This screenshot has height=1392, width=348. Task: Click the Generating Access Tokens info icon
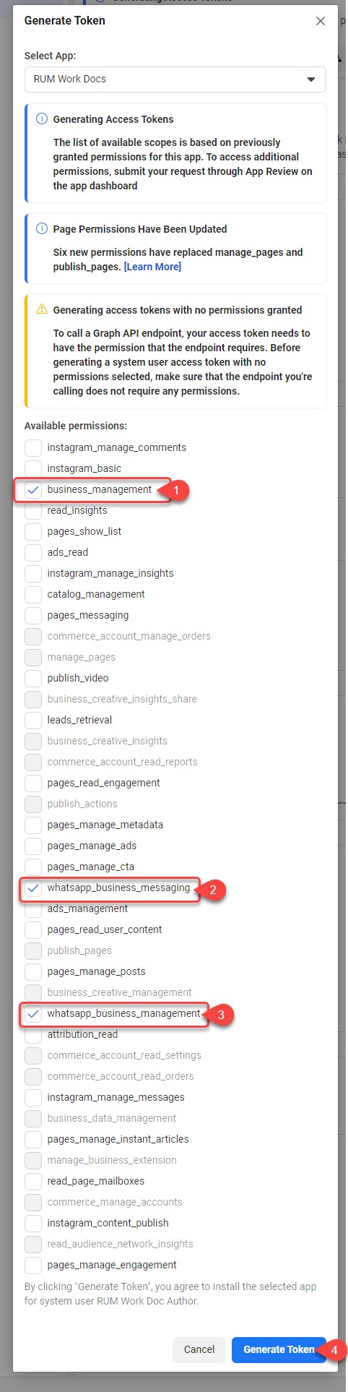click(42, 119)
